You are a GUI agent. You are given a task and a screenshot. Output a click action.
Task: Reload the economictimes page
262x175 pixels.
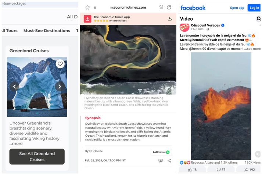click(x=169, y=7)
